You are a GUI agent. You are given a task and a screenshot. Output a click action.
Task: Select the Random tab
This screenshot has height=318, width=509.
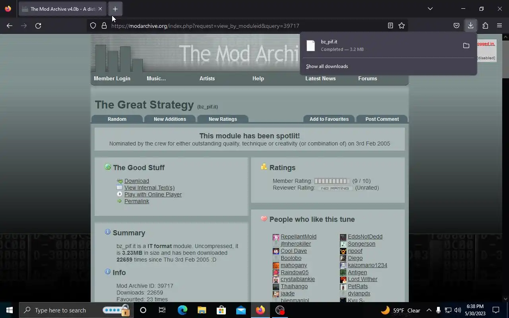tap(117, 119)
